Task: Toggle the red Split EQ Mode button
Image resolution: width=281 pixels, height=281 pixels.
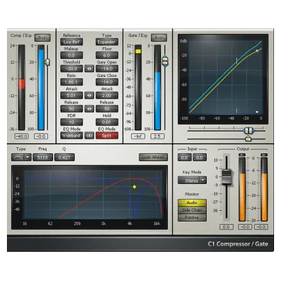Action: [x=107, y=135]
